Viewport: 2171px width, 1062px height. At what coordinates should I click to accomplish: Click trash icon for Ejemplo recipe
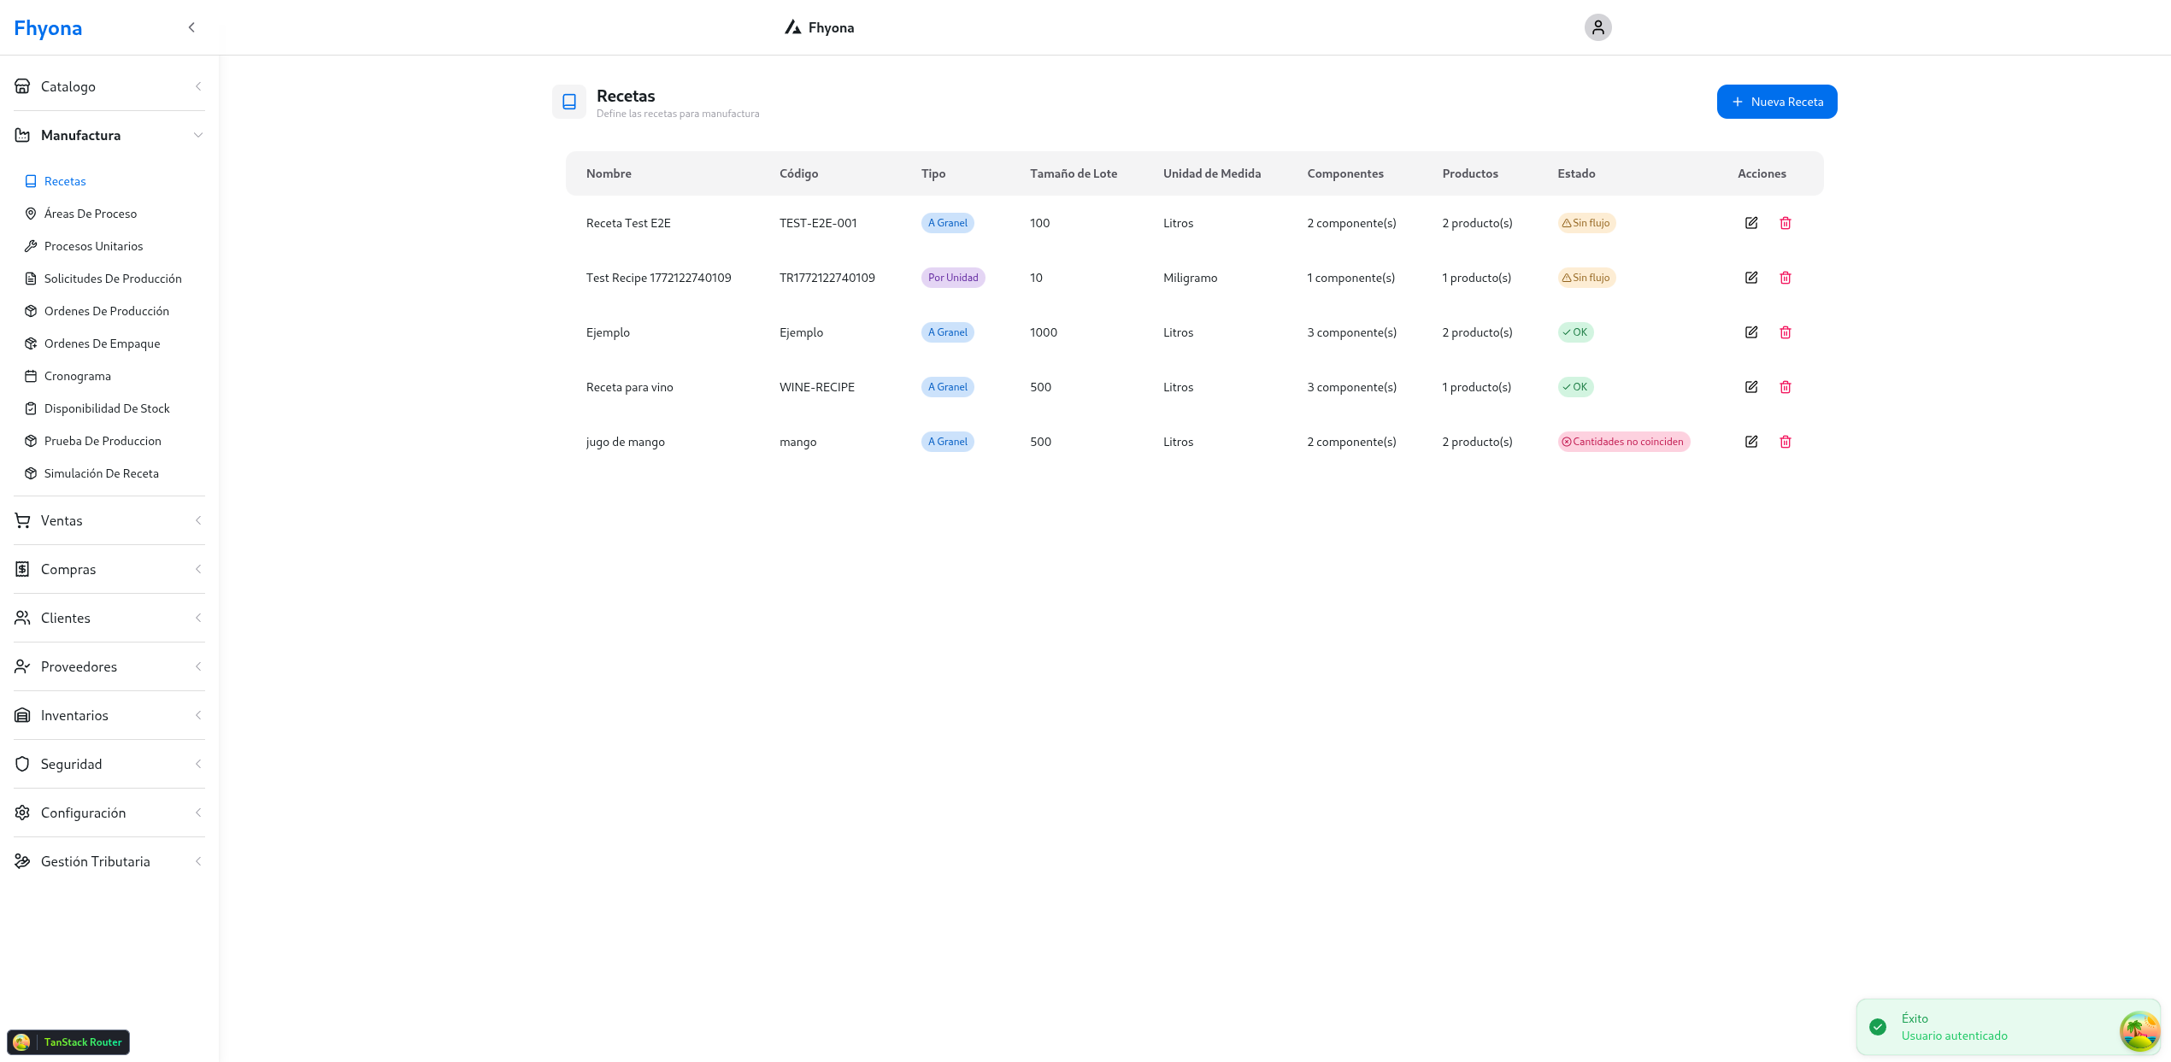(x=1786, y=332)
